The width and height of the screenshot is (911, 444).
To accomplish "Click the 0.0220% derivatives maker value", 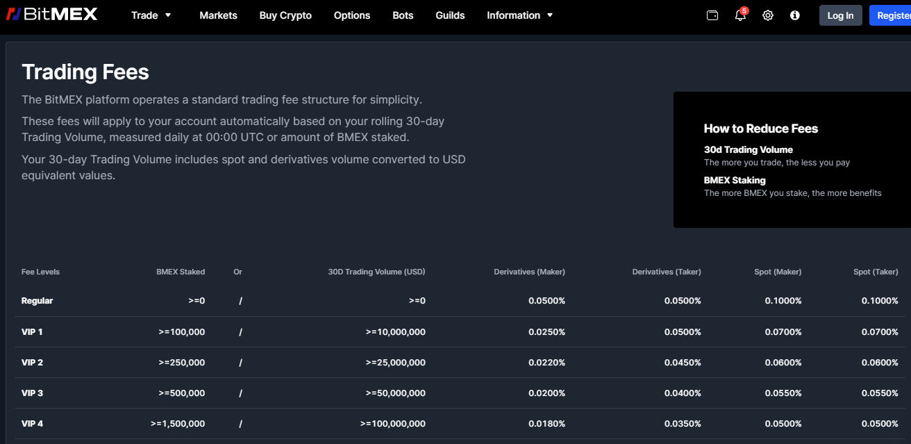I will click(546, 363).
